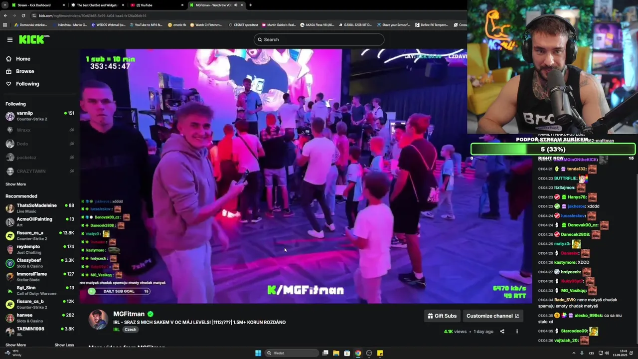Open recommended channel fissure_cs_b
The height and width of the screenshot is (359, 638).
point(40,304)
